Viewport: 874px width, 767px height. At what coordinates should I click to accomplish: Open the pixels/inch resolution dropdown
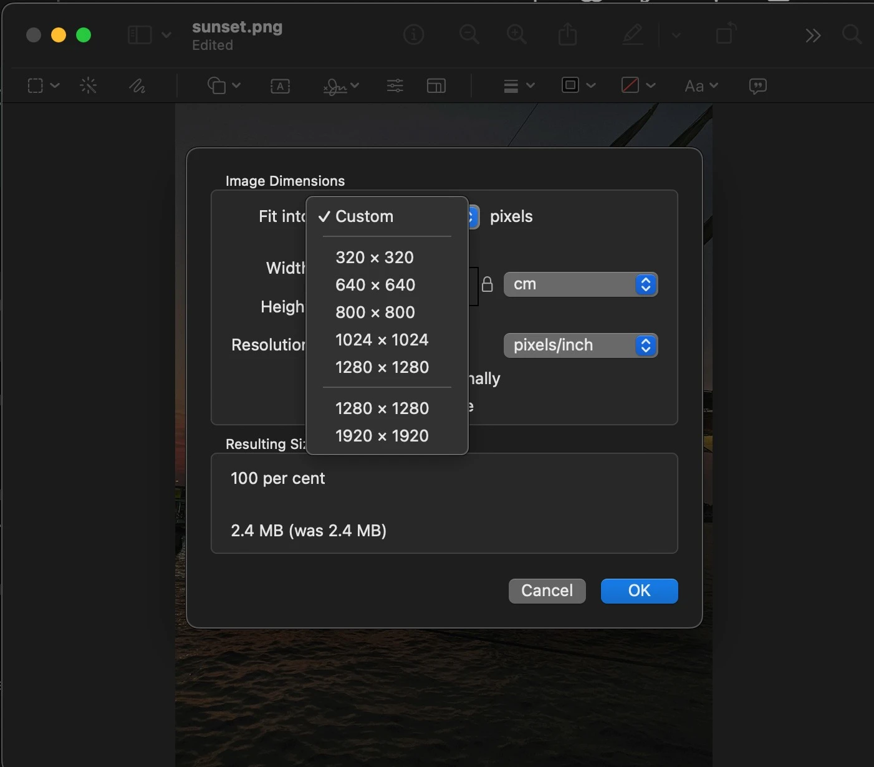pyautogui.click(x=580, y=345)
